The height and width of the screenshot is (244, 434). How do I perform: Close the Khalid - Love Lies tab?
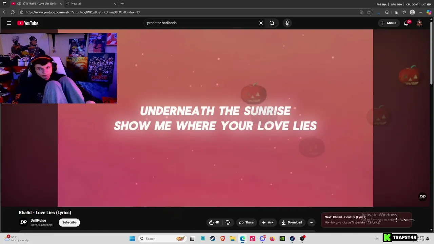(x=61, y=4)
